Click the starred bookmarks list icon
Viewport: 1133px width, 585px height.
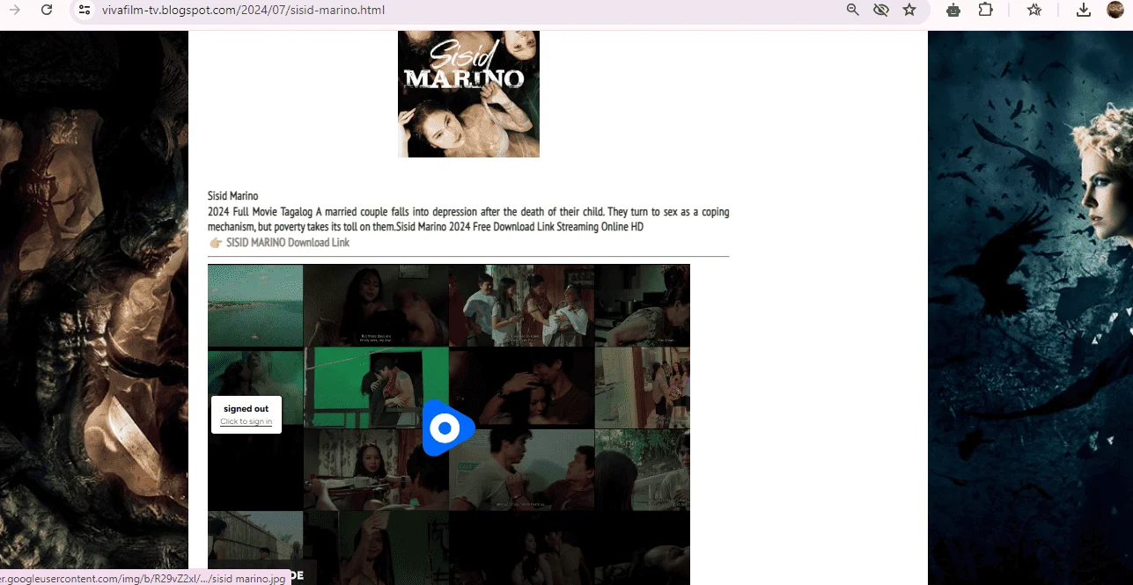[1034, 10]
